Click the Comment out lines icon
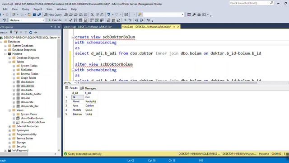Image resolution: width=289 pixels, height=163 pixels. 125,20
